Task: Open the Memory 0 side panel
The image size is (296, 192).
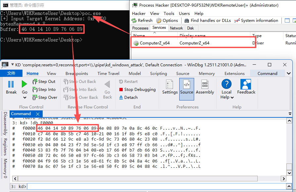Action: point(5,168)
